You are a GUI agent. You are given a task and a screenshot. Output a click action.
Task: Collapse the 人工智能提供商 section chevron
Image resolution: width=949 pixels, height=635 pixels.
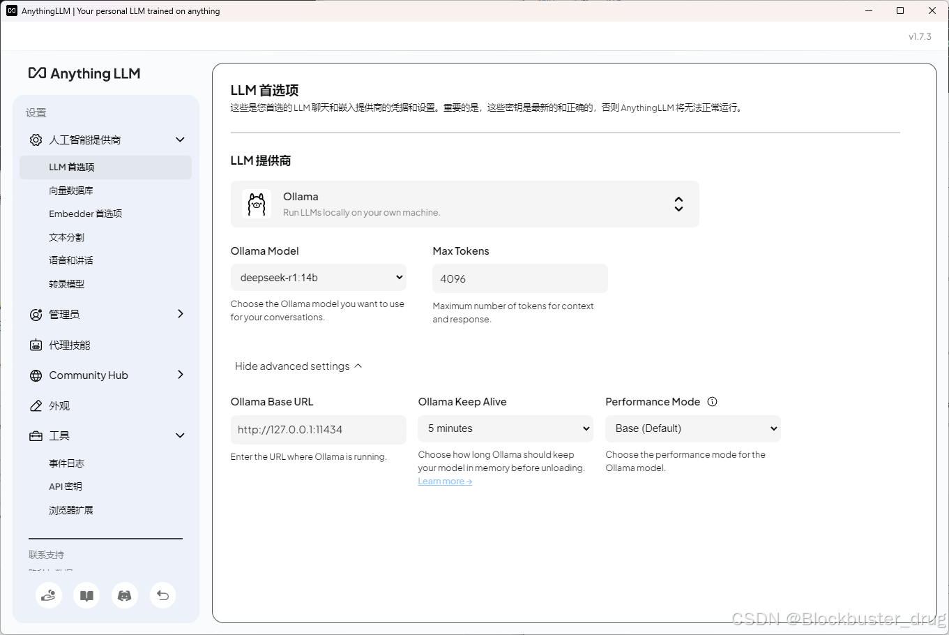(180, 140)
